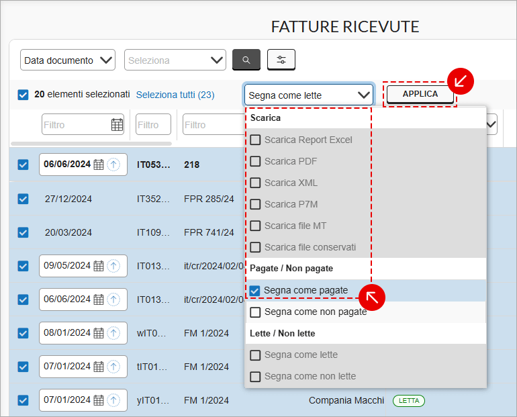Click up-arrow icon on 06/06/2024 IT053 row

pos(114,165)
